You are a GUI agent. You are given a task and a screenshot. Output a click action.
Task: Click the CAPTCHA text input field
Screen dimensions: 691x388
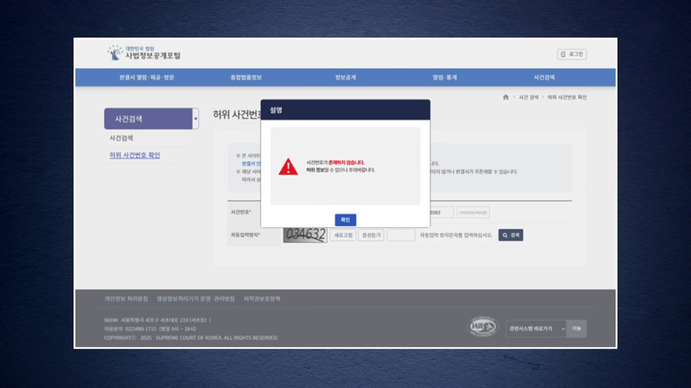[x=401, y=235]
